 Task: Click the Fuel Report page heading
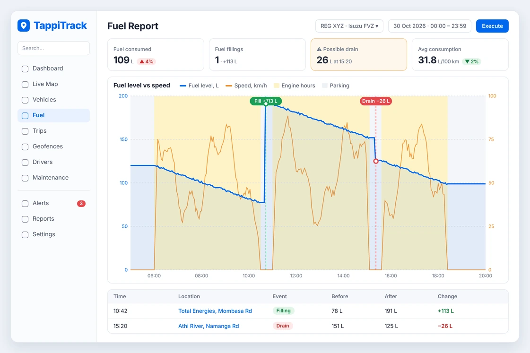click(x=132, y=26)
